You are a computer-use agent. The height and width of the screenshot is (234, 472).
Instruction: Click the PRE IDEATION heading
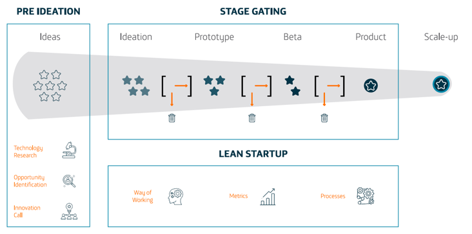coord(48,12)
